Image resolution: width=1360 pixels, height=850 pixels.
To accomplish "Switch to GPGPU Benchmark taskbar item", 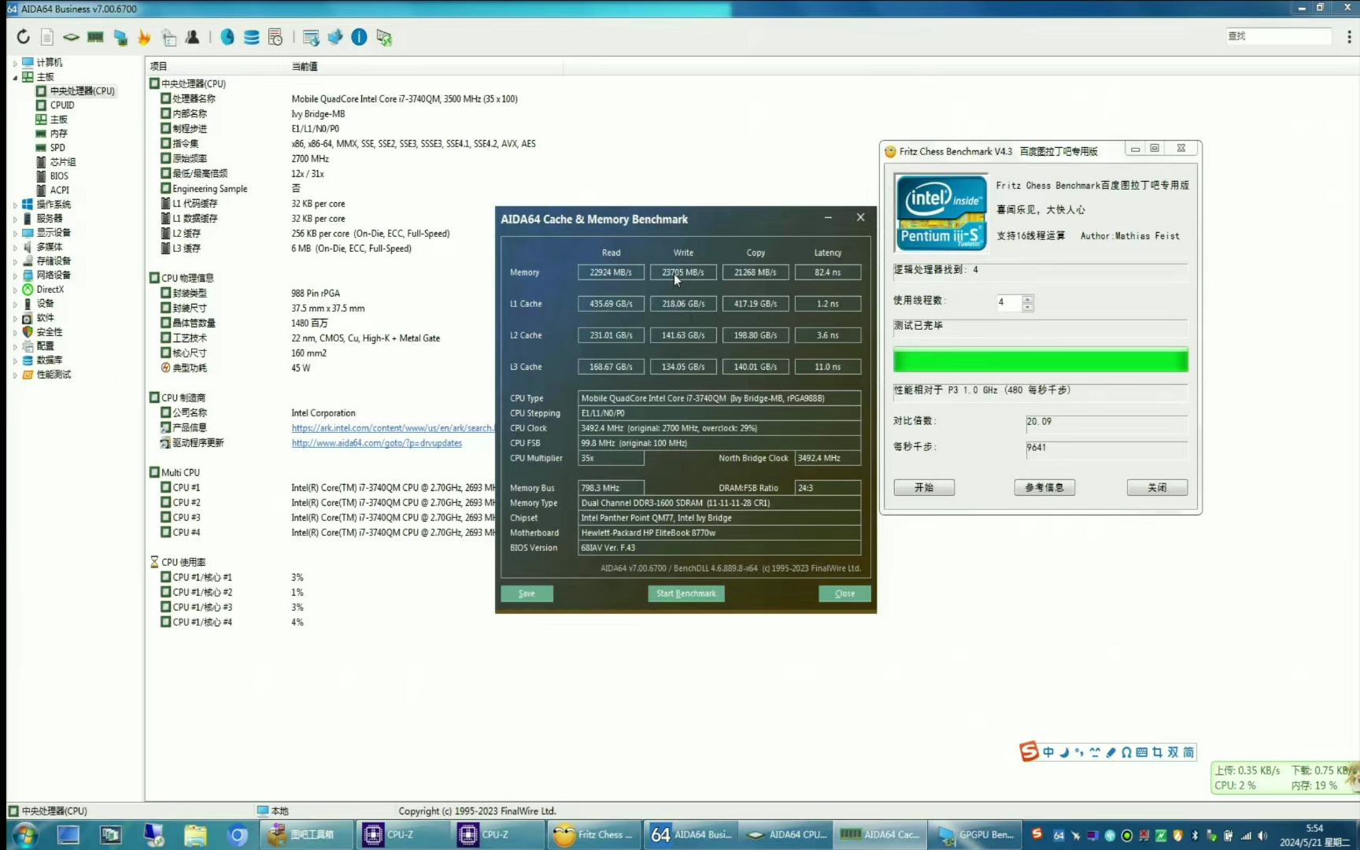I will coord(975,835).
